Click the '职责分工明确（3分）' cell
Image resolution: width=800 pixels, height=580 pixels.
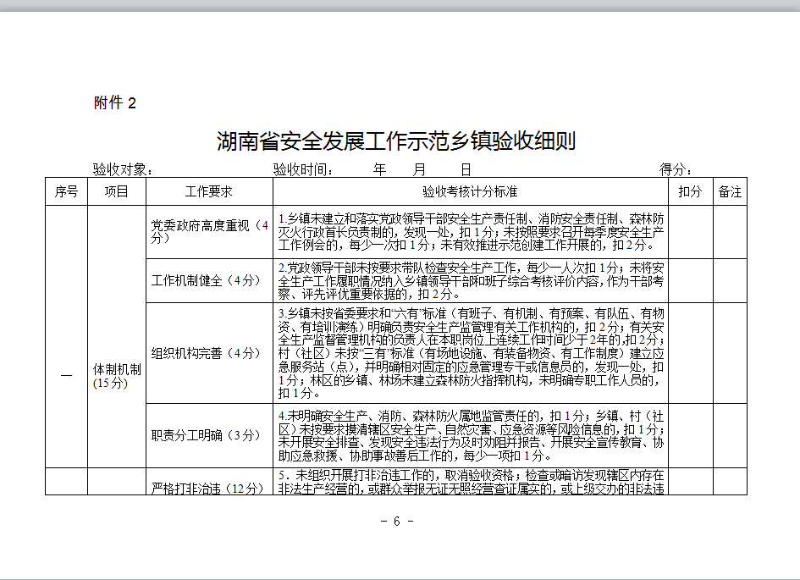tap(209, 435)
